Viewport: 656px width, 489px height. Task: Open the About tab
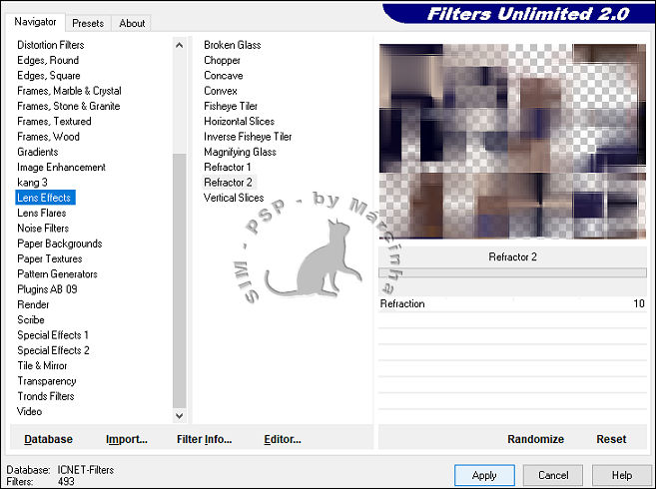[x=132, y=23]
